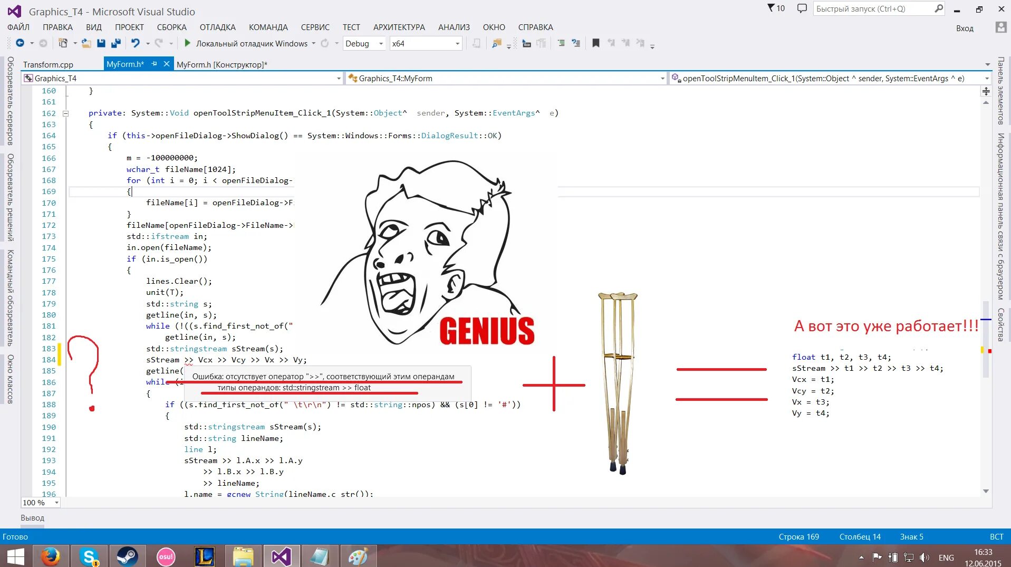1011x567 pixels.
Task: Open osu! from the taskbar
Action: 166,556
